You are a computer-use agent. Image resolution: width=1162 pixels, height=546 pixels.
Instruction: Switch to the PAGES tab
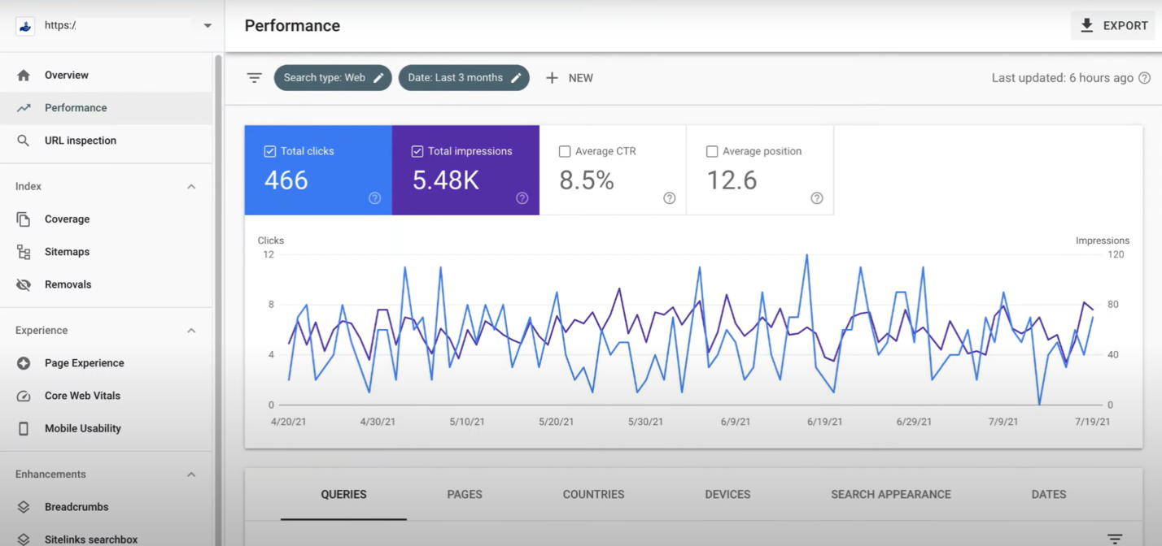[465, 494]
